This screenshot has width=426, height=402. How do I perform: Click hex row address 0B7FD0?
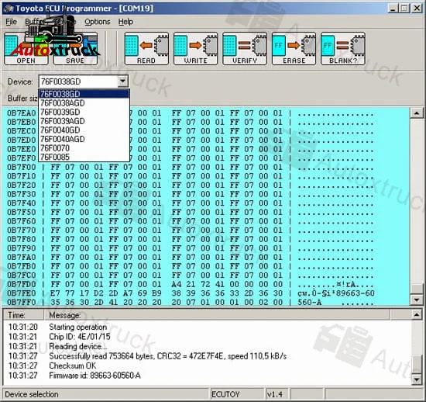pos(22,284)
